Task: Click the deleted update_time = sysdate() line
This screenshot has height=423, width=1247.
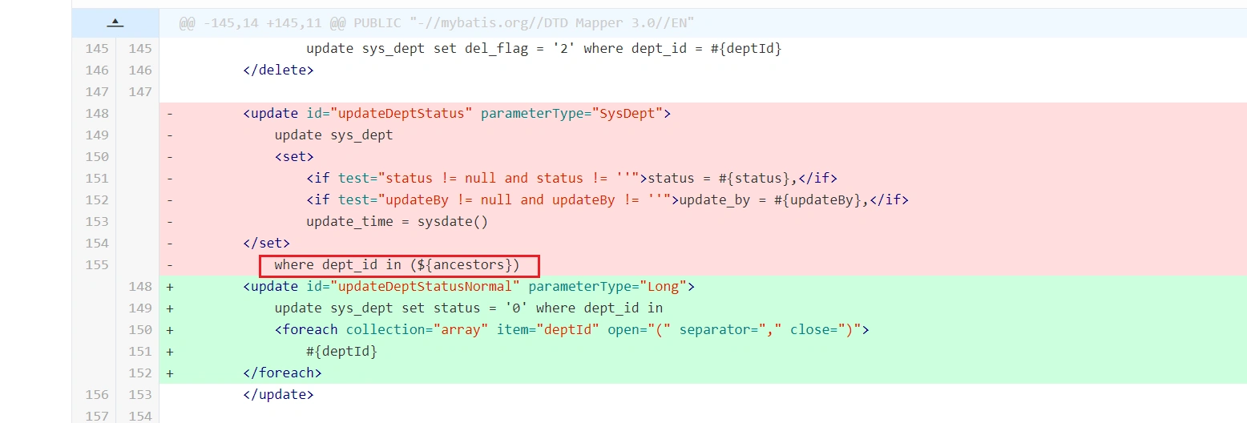Action: [x=397, y=222]
